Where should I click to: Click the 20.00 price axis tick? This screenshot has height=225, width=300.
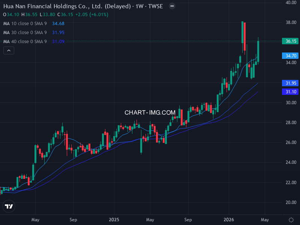point(291,202)
